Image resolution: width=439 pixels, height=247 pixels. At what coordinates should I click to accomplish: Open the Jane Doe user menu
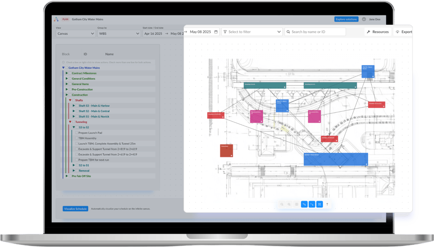tap(375, 19)
